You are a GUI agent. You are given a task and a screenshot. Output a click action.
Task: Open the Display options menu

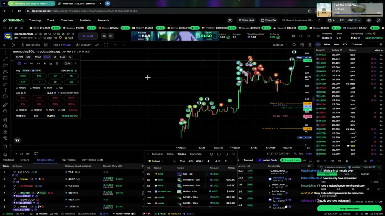[x=83, y=45]
